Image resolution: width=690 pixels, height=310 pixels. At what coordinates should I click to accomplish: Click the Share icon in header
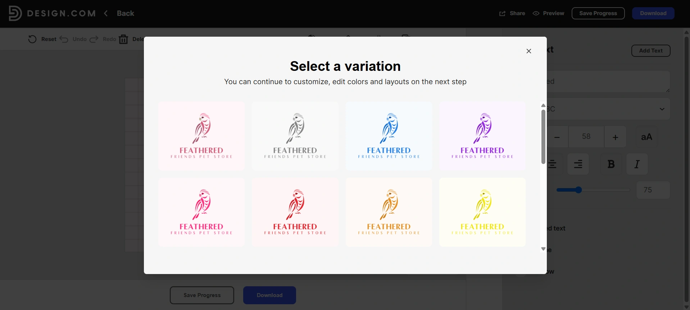[502, 13]
